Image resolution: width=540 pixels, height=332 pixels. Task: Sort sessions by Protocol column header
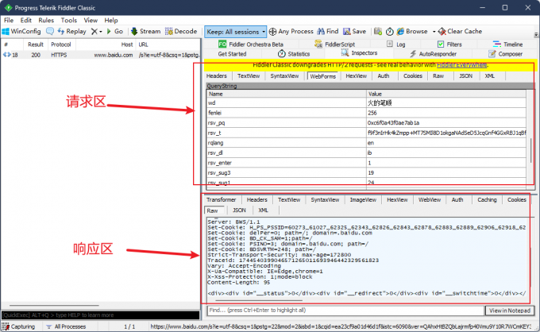[61, 44]
